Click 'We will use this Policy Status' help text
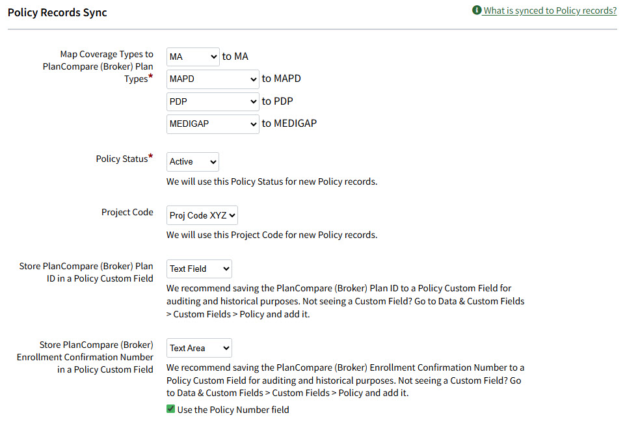The image size is (625, 424). click(272, 181)
